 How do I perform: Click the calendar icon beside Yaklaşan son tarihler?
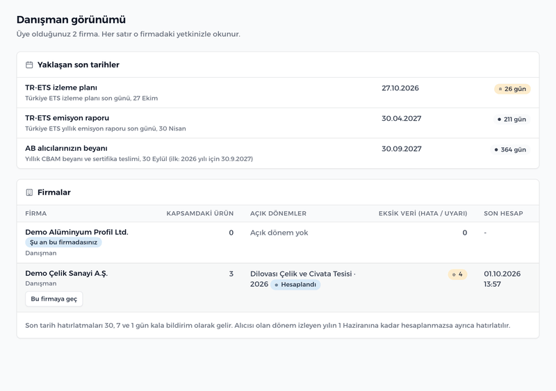click(29, 65)
